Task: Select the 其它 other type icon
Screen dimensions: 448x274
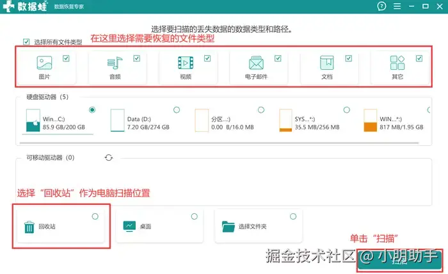Action: coord(397,63)
